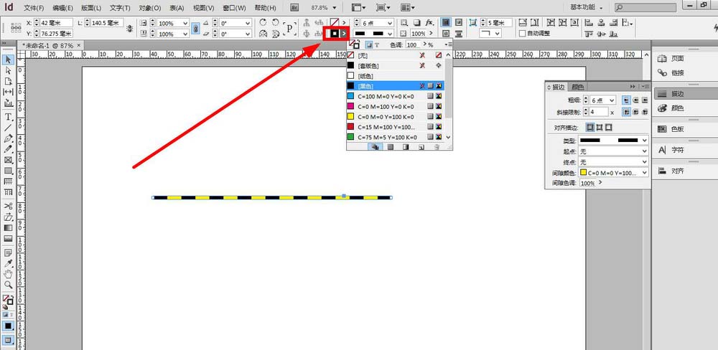Expand the 间隙颜色 gap color dropdown
Image resolution: width=718 pixels, height=350 pixels.
644,172
